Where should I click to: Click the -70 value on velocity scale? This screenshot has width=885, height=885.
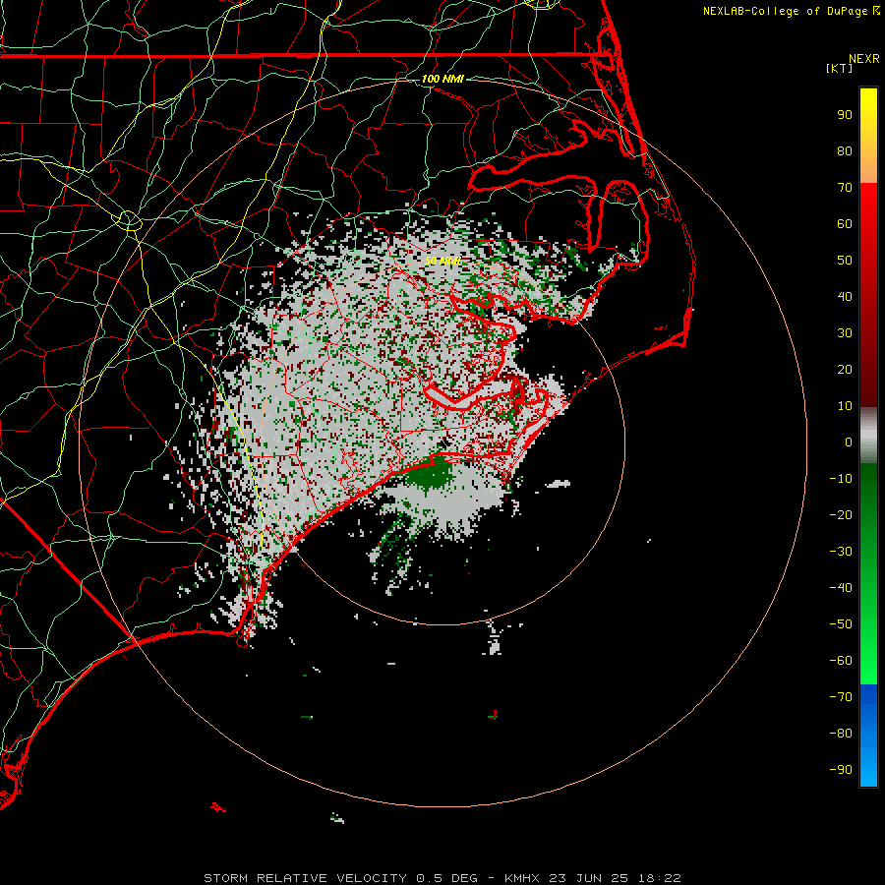(841, 697)
